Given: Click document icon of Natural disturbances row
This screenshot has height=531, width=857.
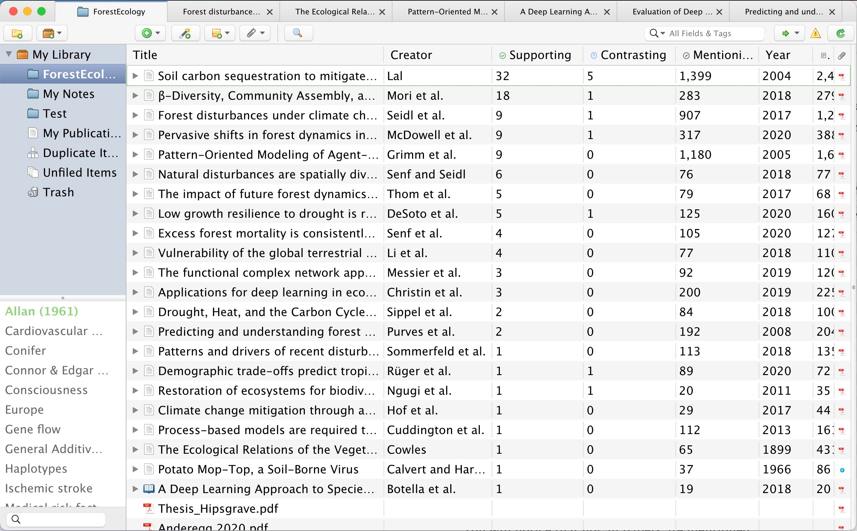Looking at the screenshot, I should [x=149, y=174].
